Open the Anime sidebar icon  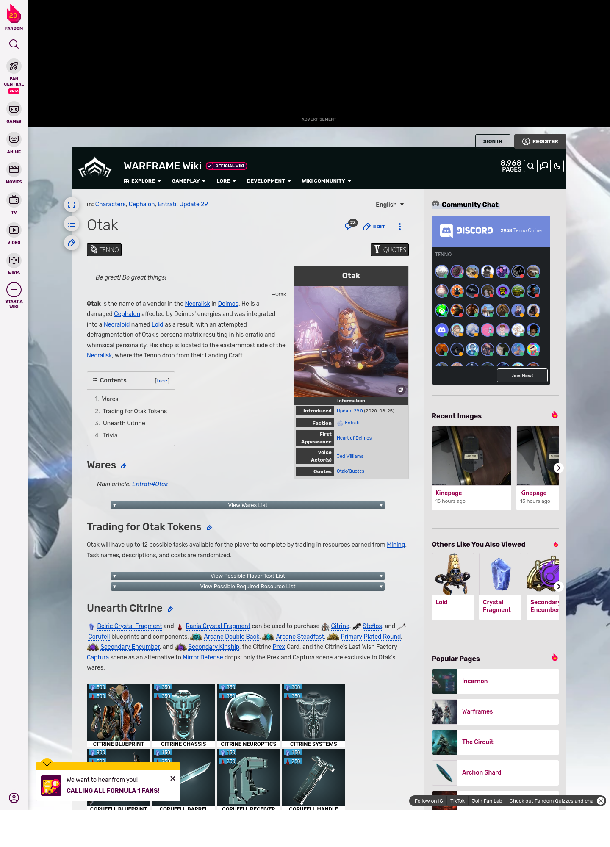pos(14,139)
